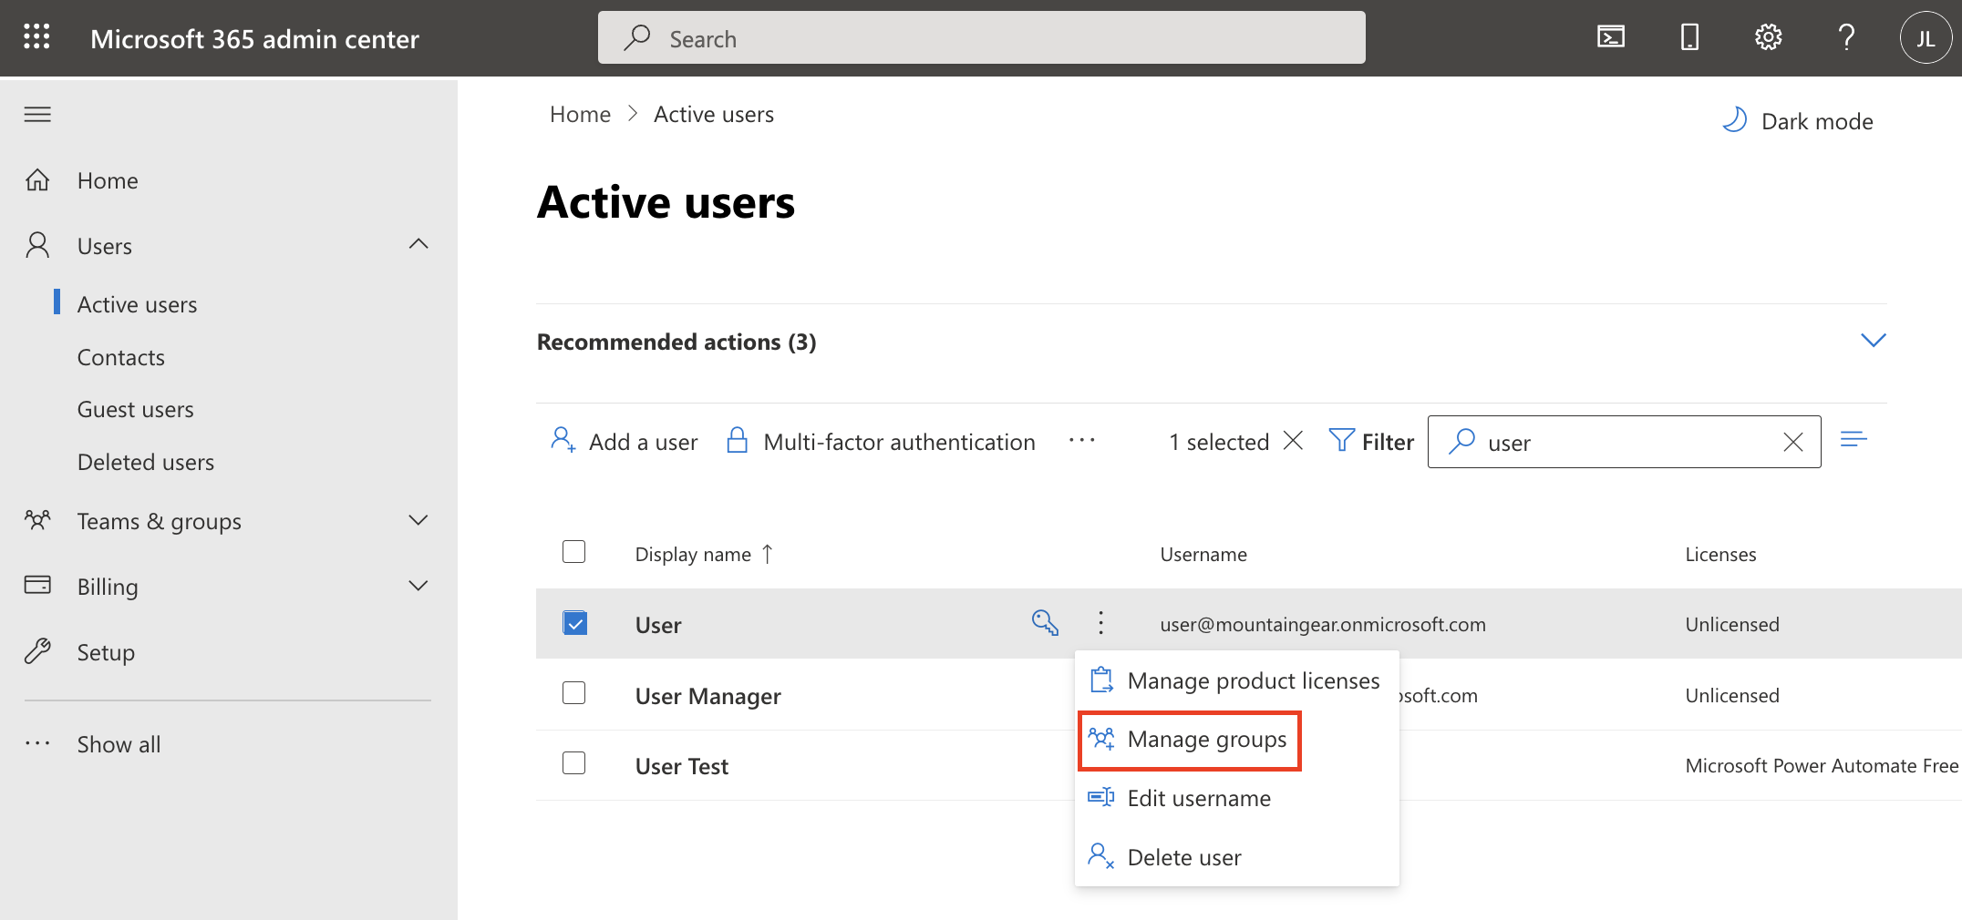The width and height of the screenshot is (1962, 920).
Task: Click the Show all ellipsis icon
Action: pyautogui.click(x=37, y=743)
